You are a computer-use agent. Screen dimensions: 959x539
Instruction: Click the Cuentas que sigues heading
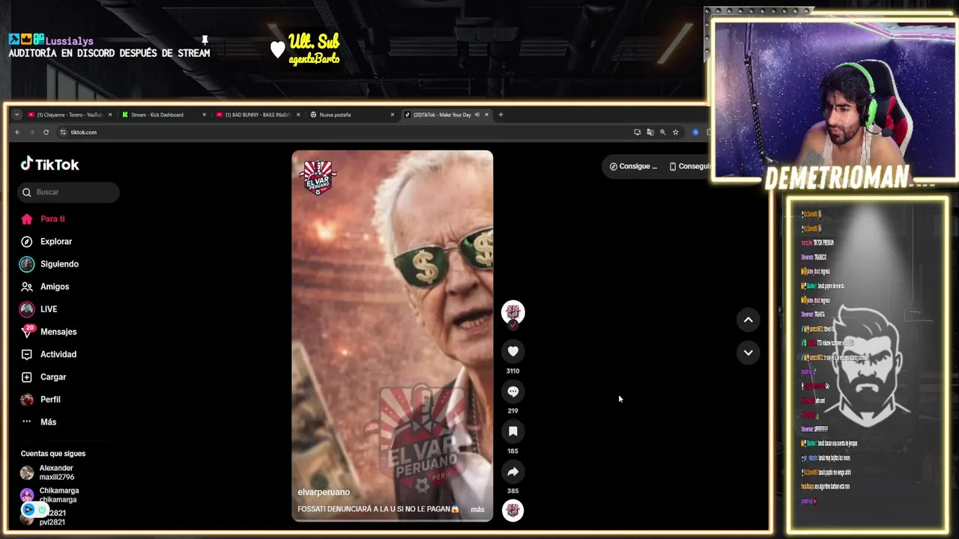pyautogui.click(x=53, y=454)
